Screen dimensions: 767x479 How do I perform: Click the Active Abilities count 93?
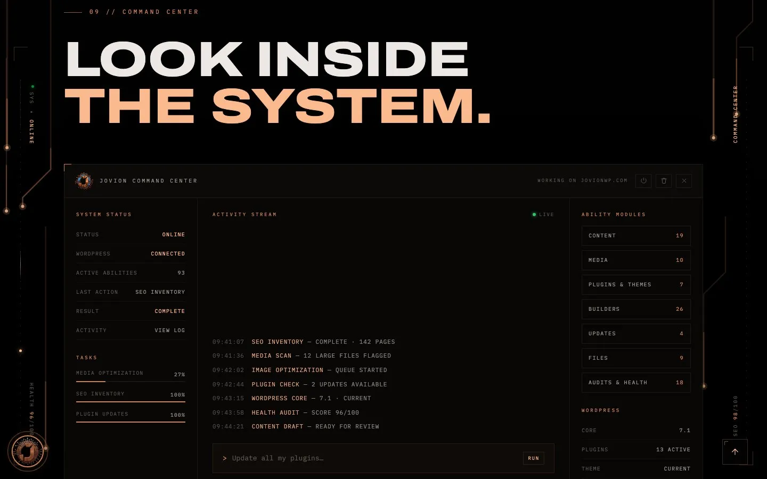point(181,273)
